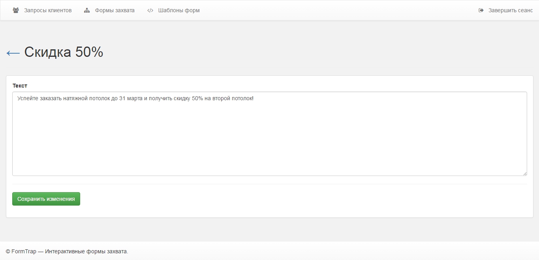Click the blank area inside the text field
Image resolution: width=539 pixels, height=260 pixels.
point(269,142)
